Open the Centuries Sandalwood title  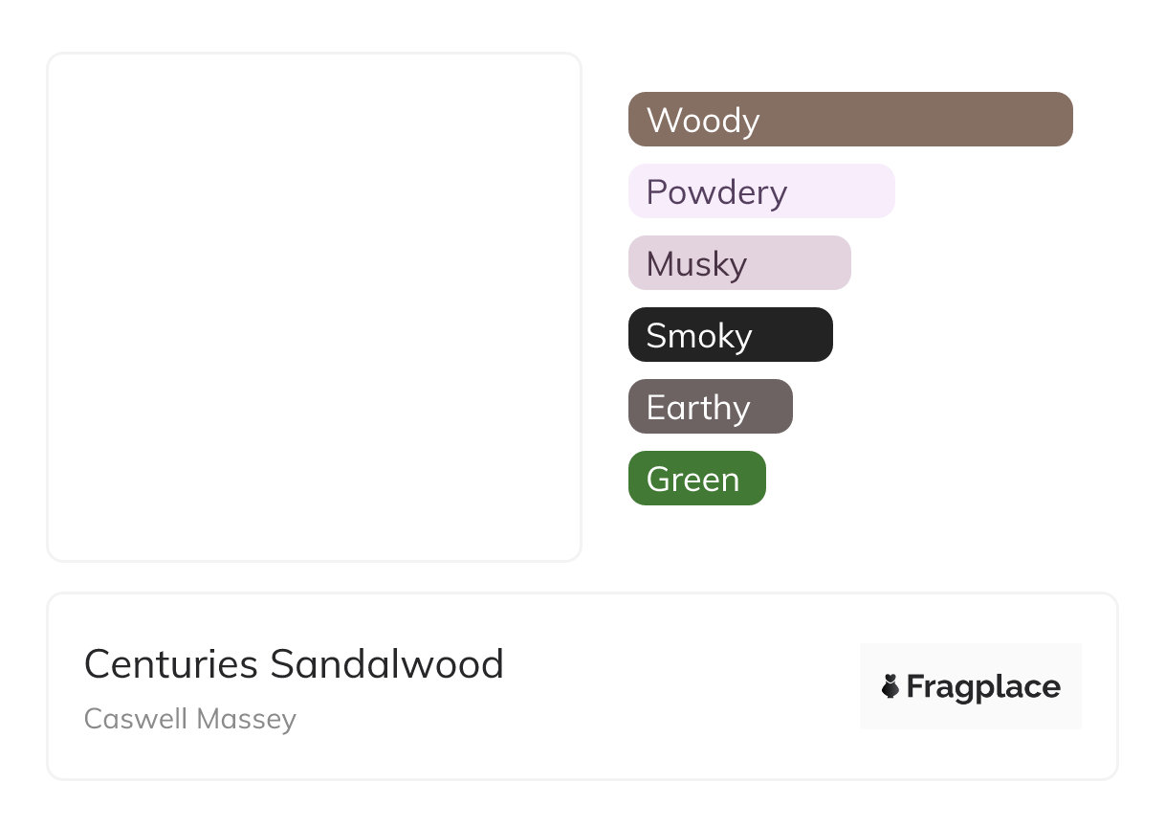[x=294, y=664]
